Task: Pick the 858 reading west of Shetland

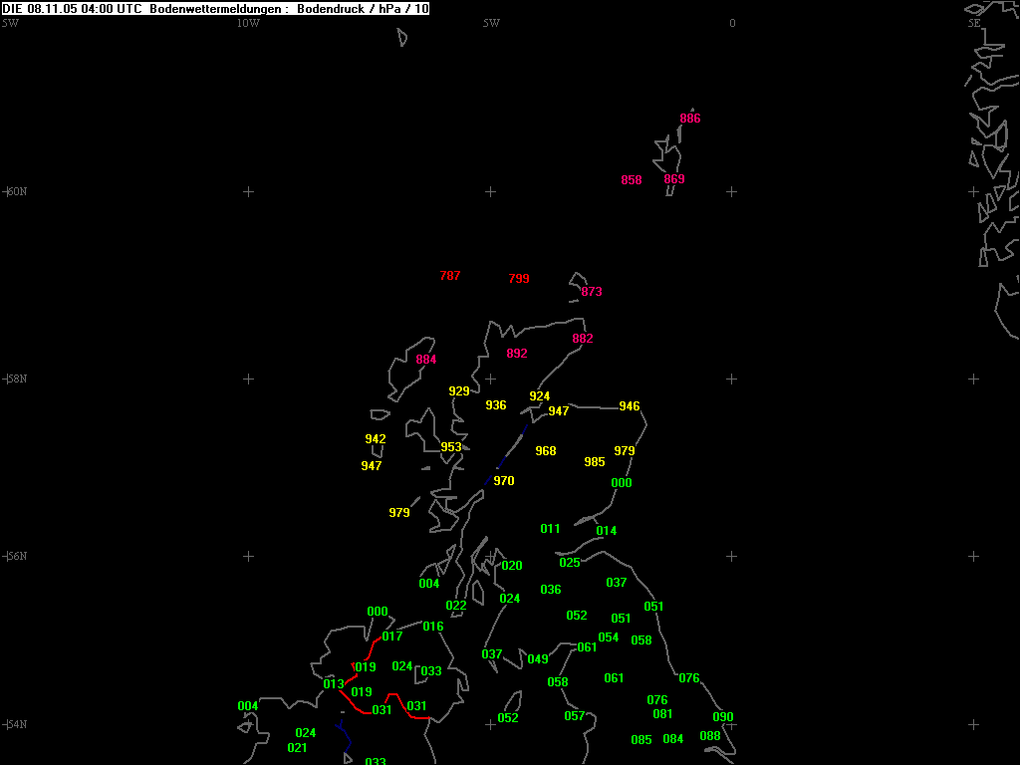Action: coord(632,180)
